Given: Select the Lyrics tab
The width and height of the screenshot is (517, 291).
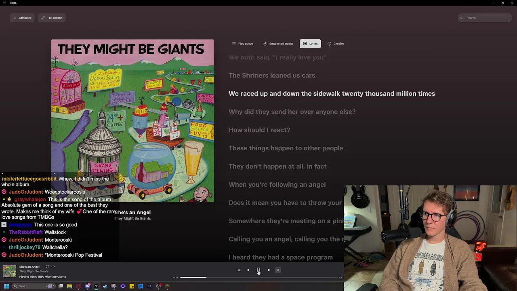Looking at the screenshot, I should (310, 44).
